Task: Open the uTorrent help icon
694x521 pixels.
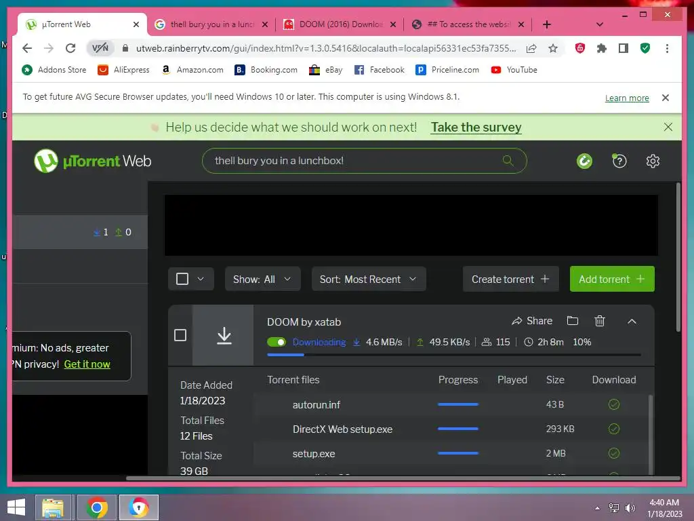Action: [619, 161]
